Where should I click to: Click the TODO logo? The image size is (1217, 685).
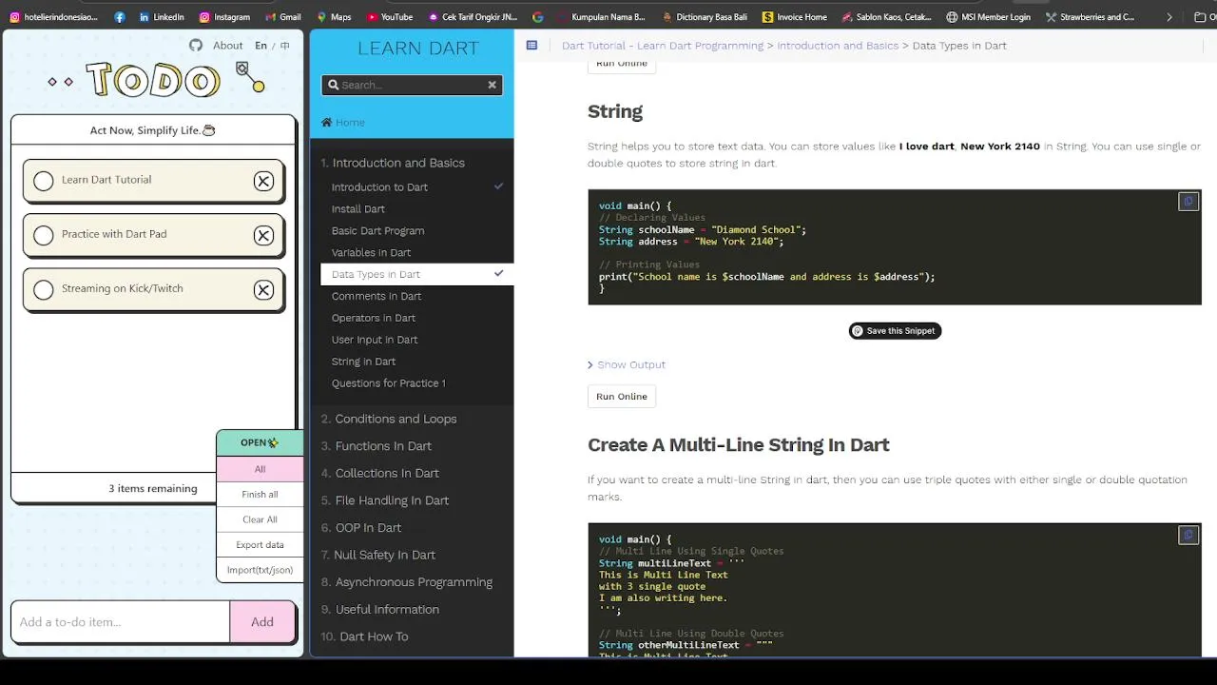[x=153, y=80]
